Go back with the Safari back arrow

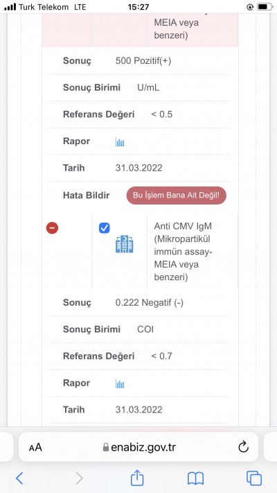point(19,478)
